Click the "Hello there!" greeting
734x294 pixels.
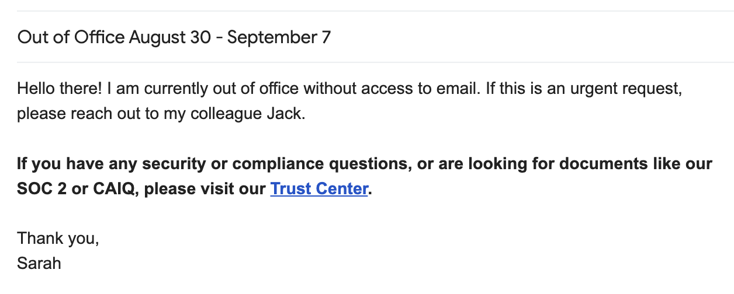pos(60,89)
